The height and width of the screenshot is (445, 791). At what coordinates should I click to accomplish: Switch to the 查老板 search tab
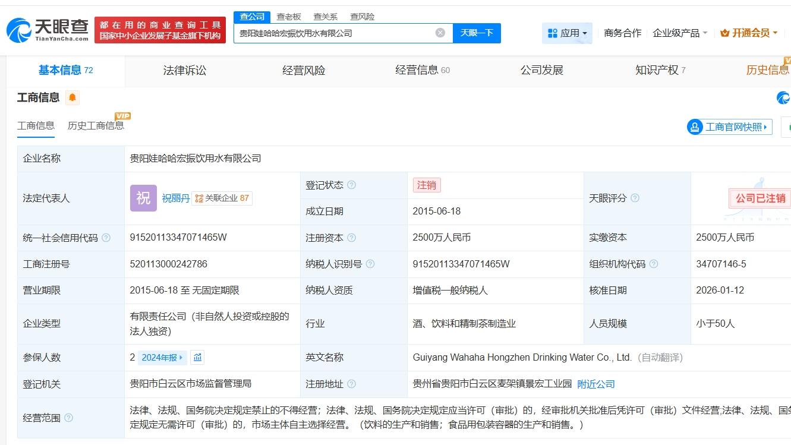click(288, 17)
